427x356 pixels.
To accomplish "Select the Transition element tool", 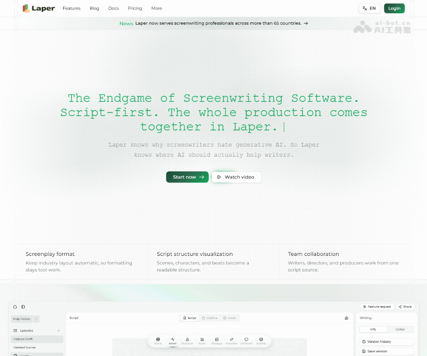I will click(232, 341).
